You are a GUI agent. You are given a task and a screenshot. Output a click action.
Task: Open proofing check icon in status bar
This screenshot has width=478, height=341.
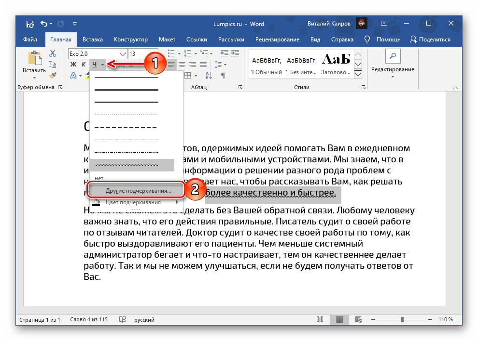pyautogui.click(x=122, y=319)
